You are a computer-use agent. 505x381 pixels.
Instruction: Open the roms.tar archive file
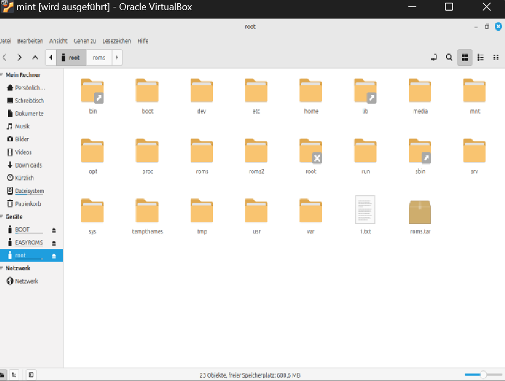click(x=420, y=212)
